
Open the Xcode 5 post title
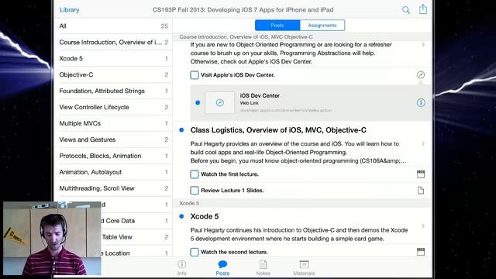pyautogui.click(x=205, y=216)
